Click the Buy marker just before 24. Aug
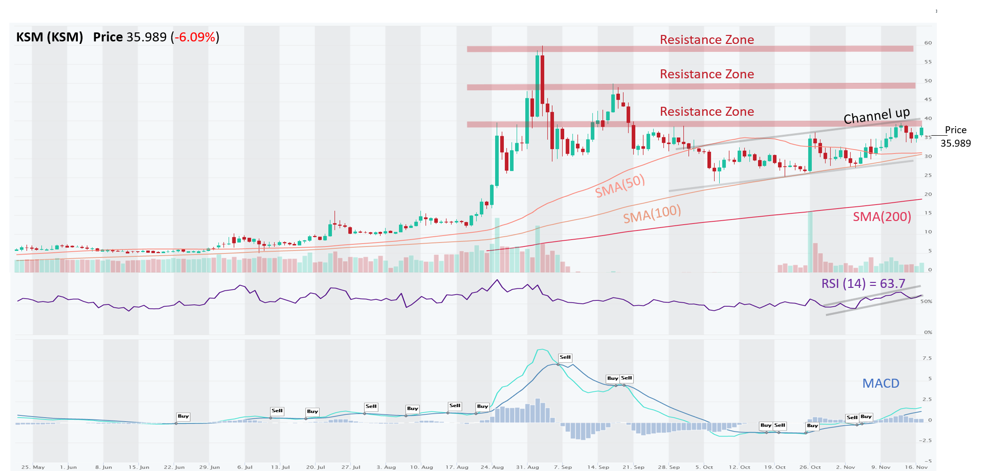The image size is (982, 471). pyautogui.click(x=482, y=406)
